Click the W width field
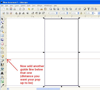 coord(74,13)
